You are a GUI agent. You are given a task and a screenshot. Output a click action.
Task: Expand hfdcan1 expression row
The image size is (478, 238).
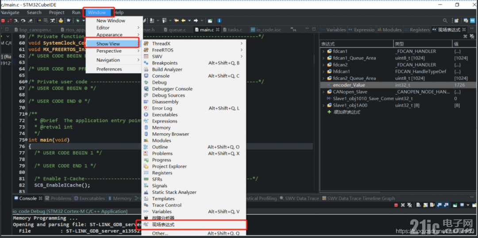click(x=323, y=72)
